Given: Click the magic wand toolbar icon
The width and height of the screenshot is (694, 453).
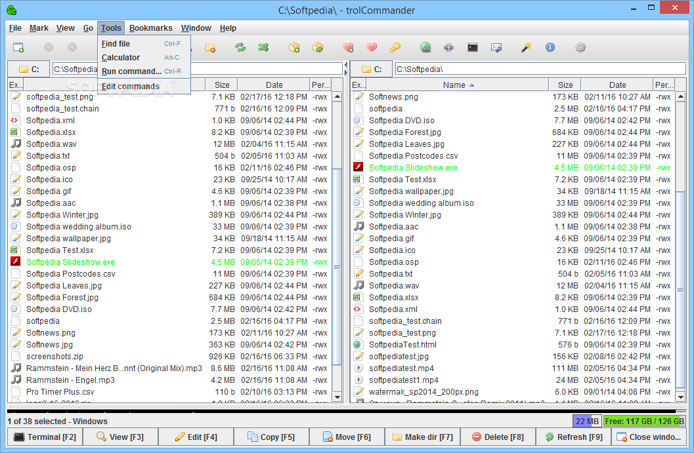Looking at the screenshot, I should click(527, 47).
